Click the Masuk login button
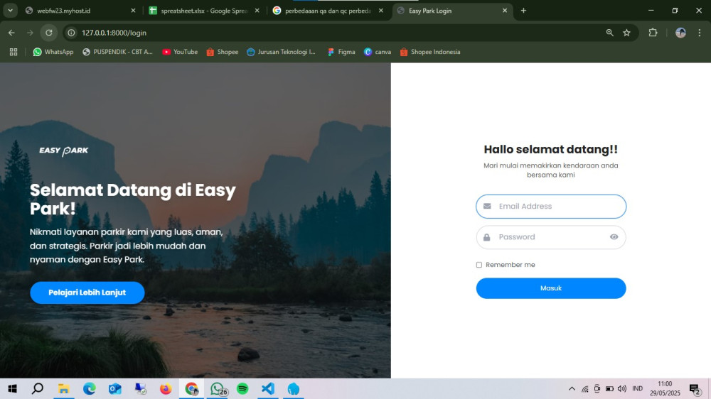The width and height of the screenshot is (711, 399). click(x=551, y=288)
